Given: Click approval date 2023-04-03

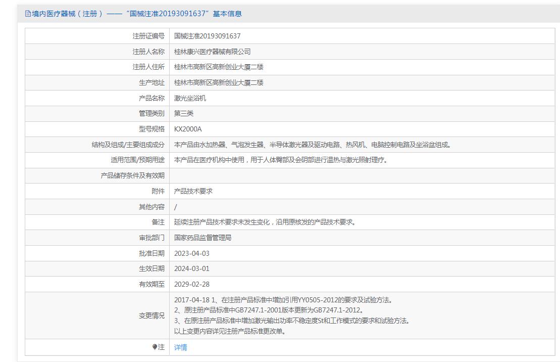Looking at the screenshot, I should 191,253.
